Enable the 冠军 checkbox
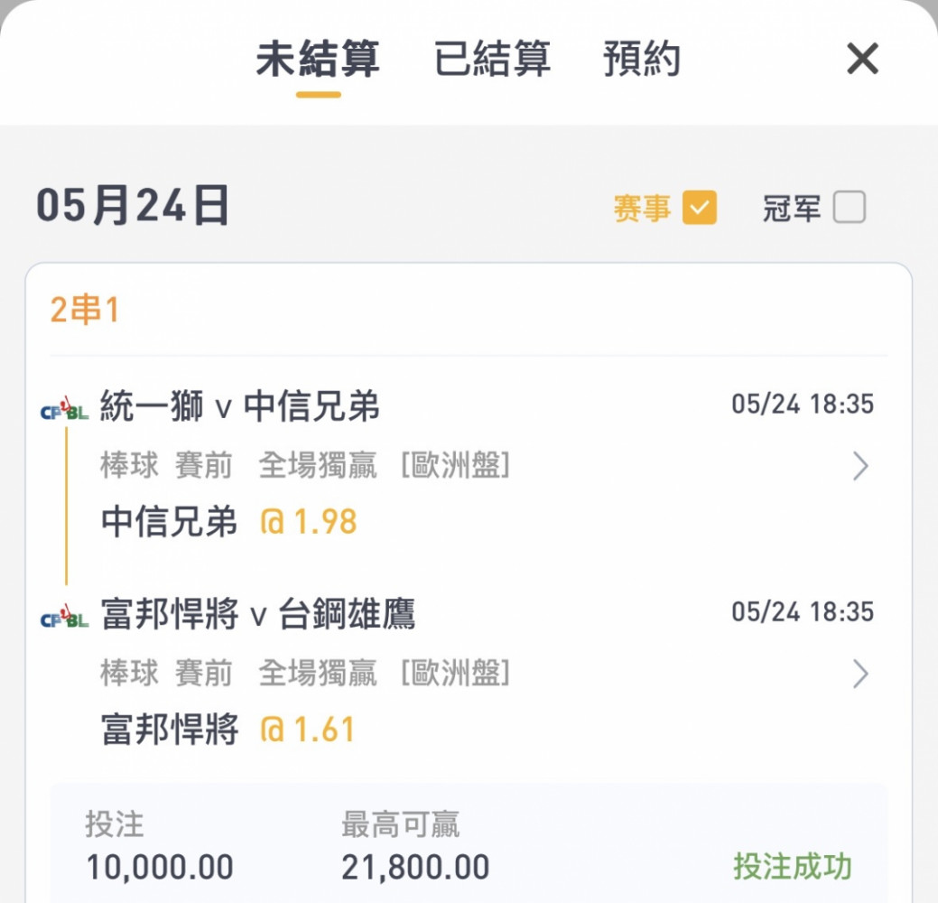938x903 pixels. (x=849, y=209)
